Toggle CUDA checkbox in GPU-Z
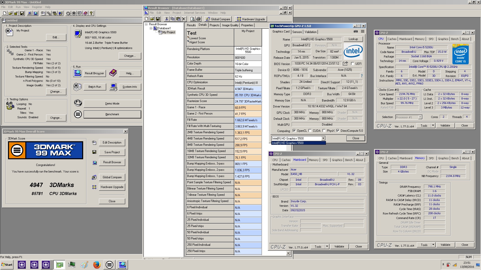Screen dimensions: 481x270 310,131
